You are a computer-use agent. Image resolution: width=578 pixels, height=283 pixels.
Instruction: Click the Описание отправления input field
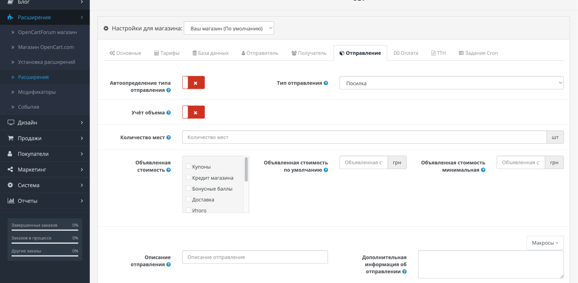[x=255, y=257]
